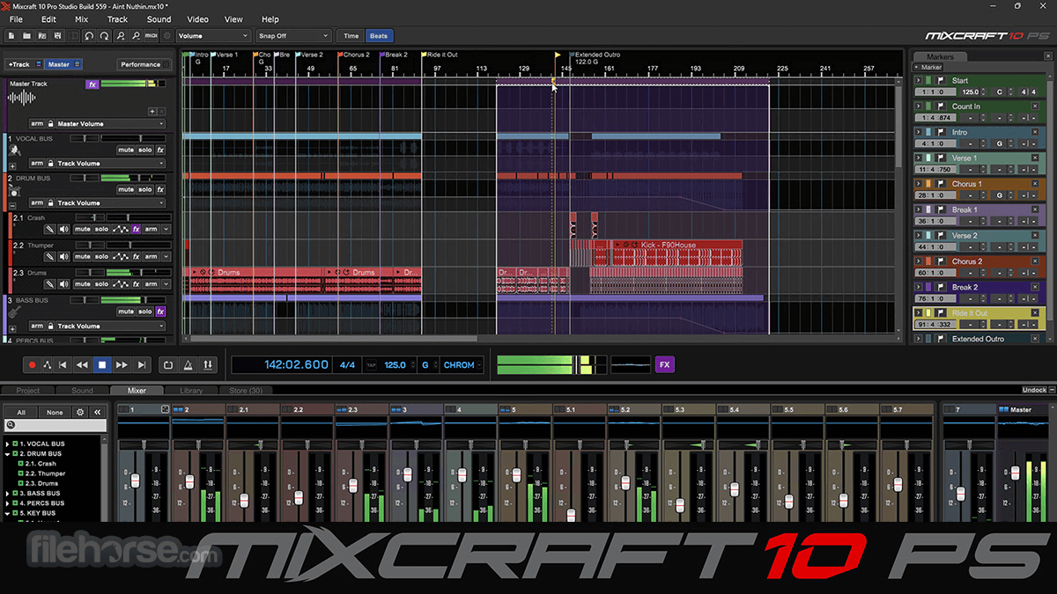The height and width of the screenshot is (594, 1057).
Task: Click the Zoom Out magnifier icon
Action: (x=135, y=36)
